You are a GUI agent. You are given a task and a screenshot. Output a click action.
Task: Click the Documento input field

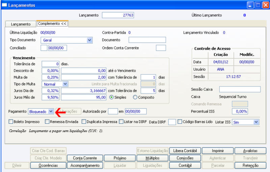147,40
